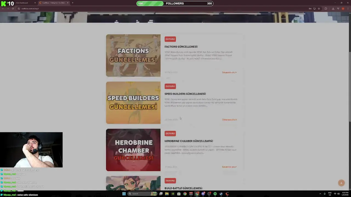
Task: Open the Speed Builders Güncellemesi thumbnail
Action: point(133,103)
